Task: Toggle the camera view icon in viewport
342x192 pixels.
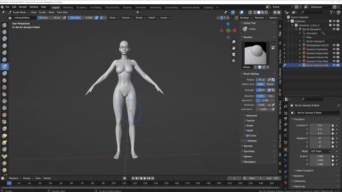Action: click(234, 54)
